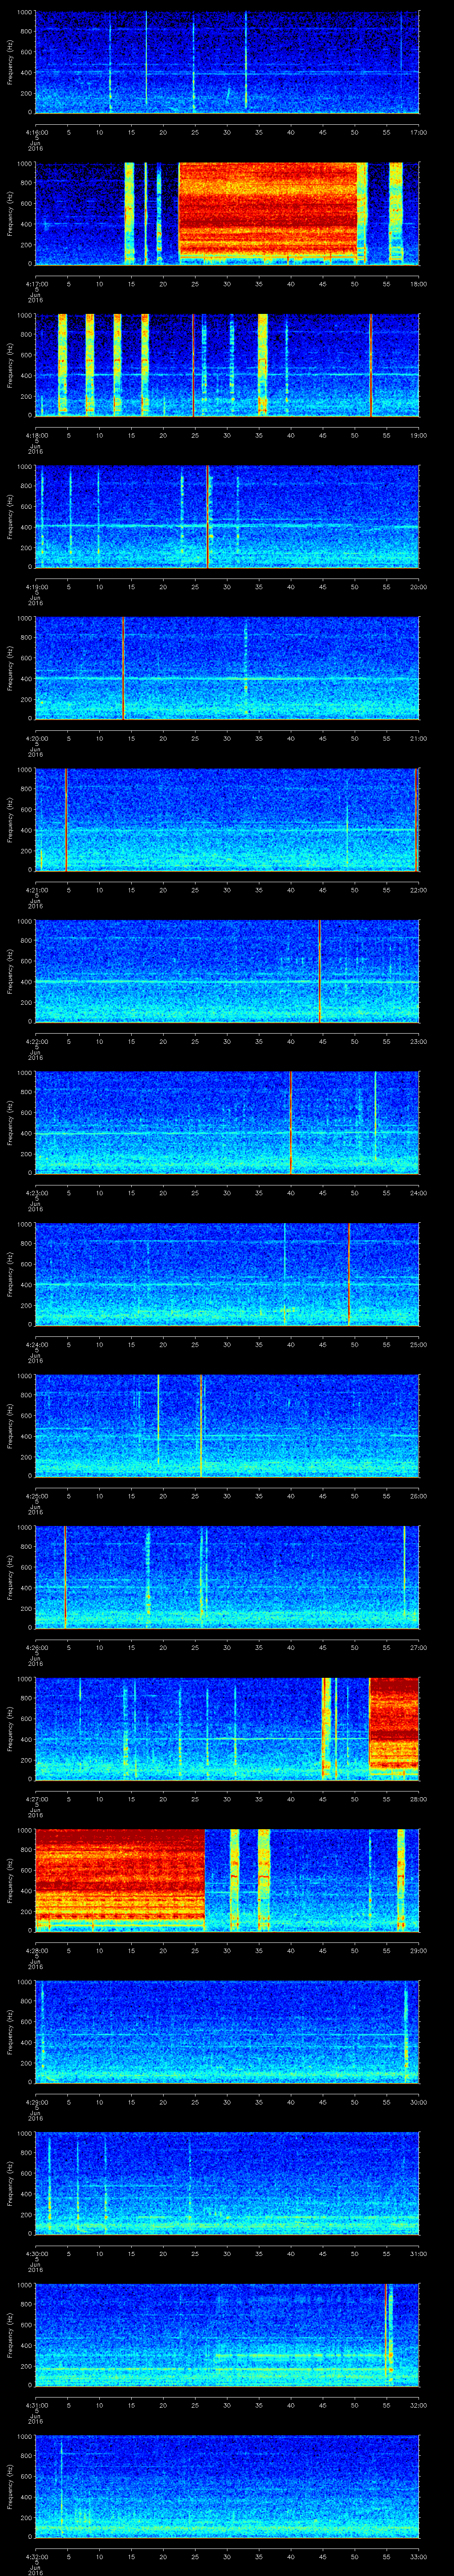Image resolution: width=454 pixels, height=2576 pixels.
Task: Click the Frequency (Hz) axis label of 4:24:00 panel
Action: click(x=10, y=1275)
